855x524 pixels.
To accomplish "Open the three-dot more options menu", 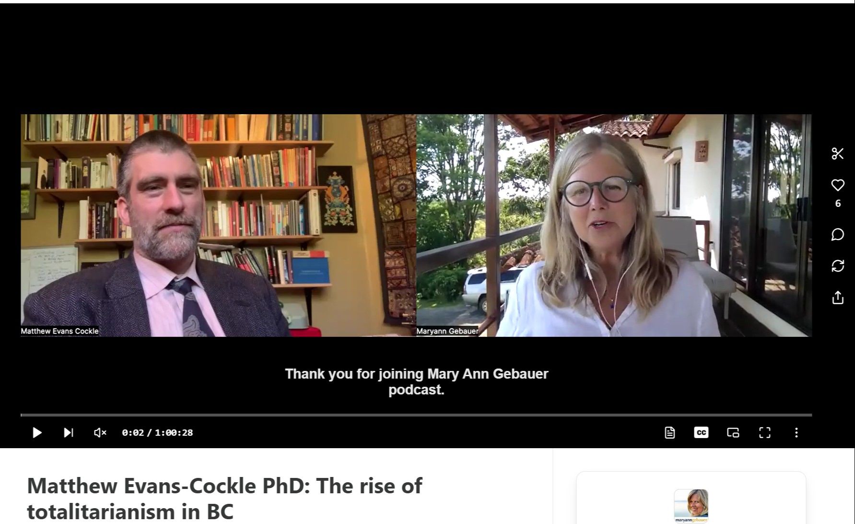I will (796, 432).
